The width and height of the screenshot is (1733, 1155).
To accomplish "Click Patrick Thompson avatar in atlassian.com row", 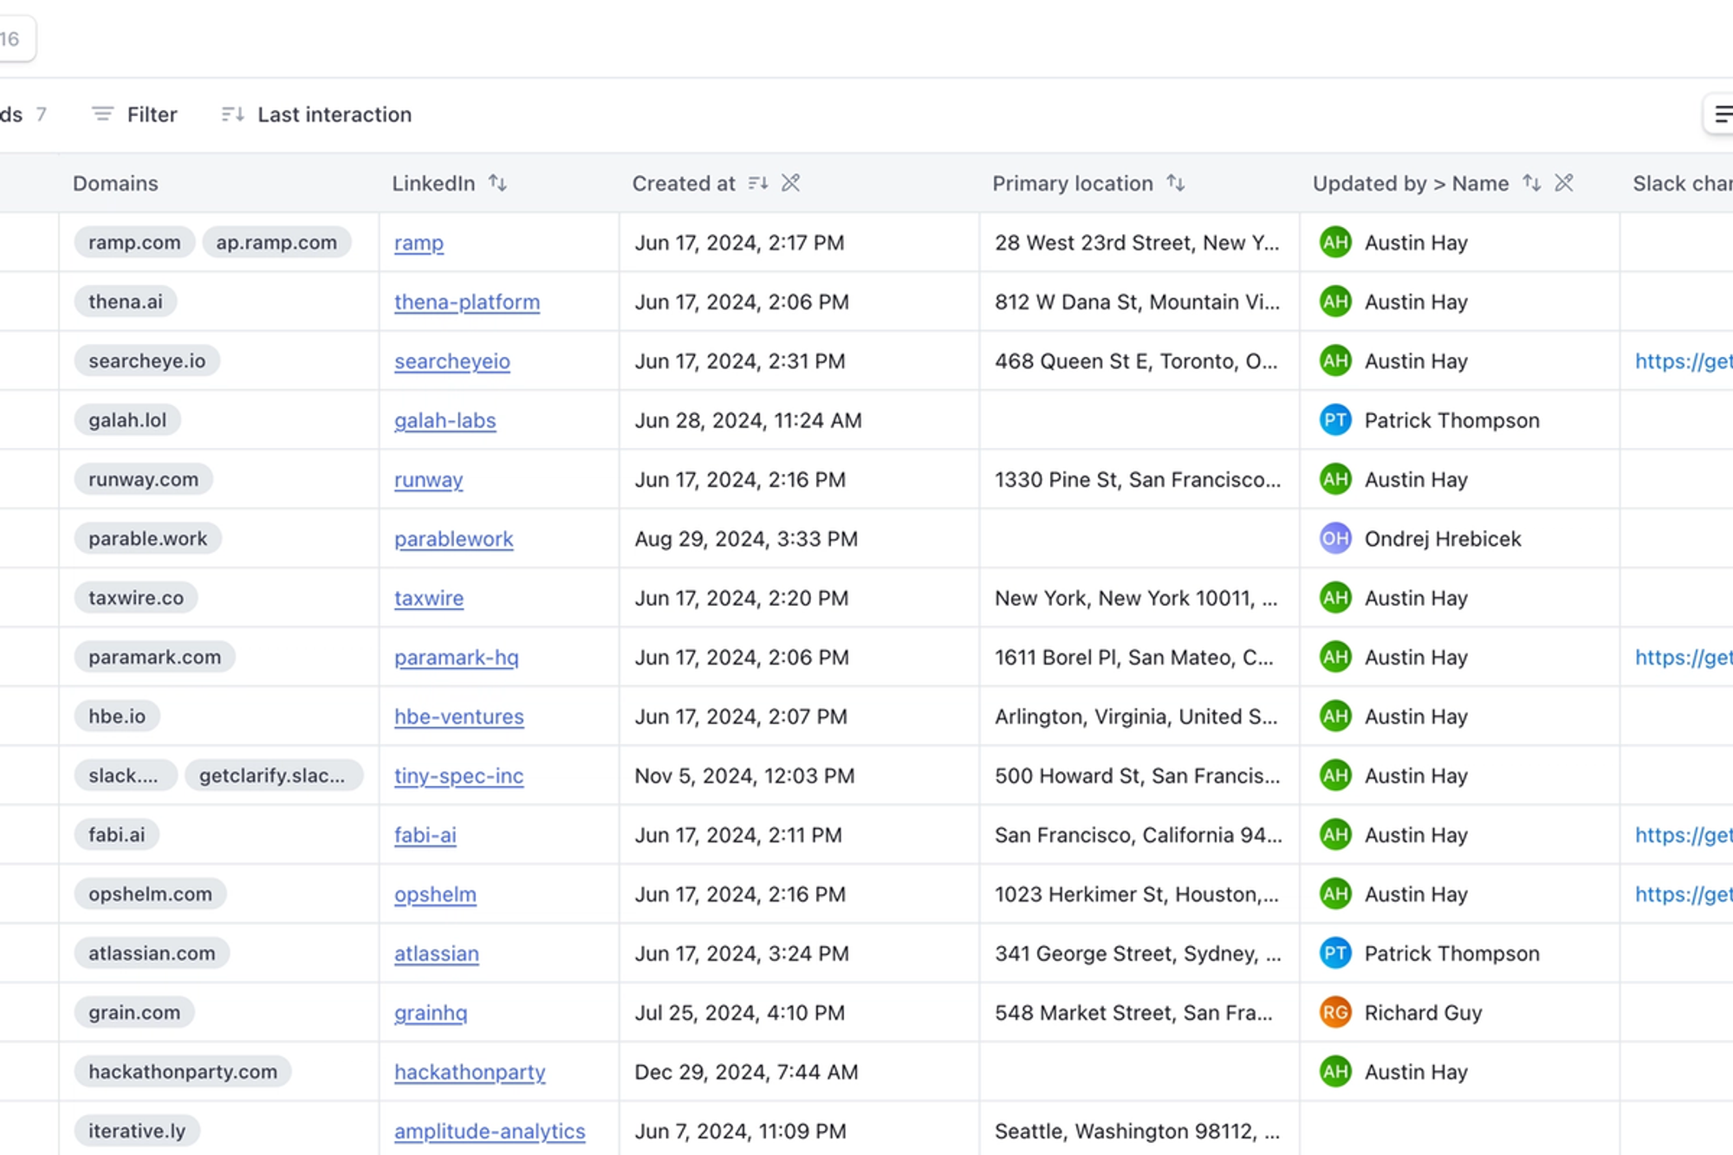I will click(x=1335, y=953).
